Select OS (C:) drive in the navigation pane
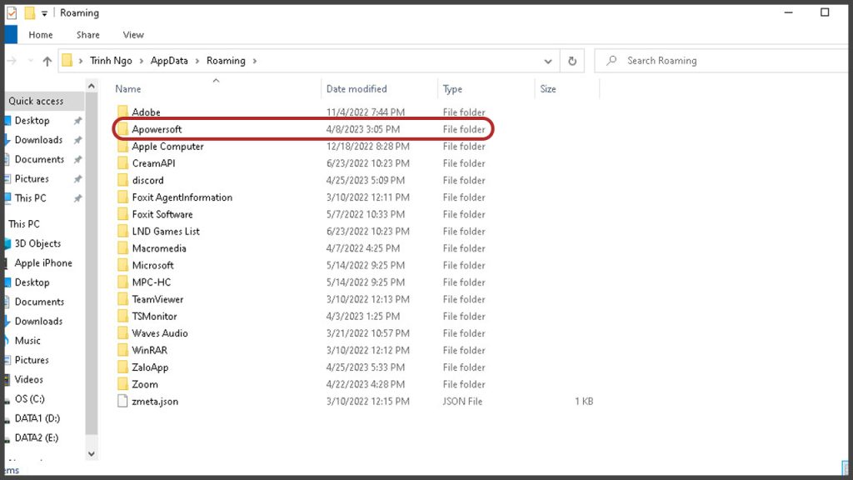This screenshot has height=480, width=853. (x=30, y=399)
